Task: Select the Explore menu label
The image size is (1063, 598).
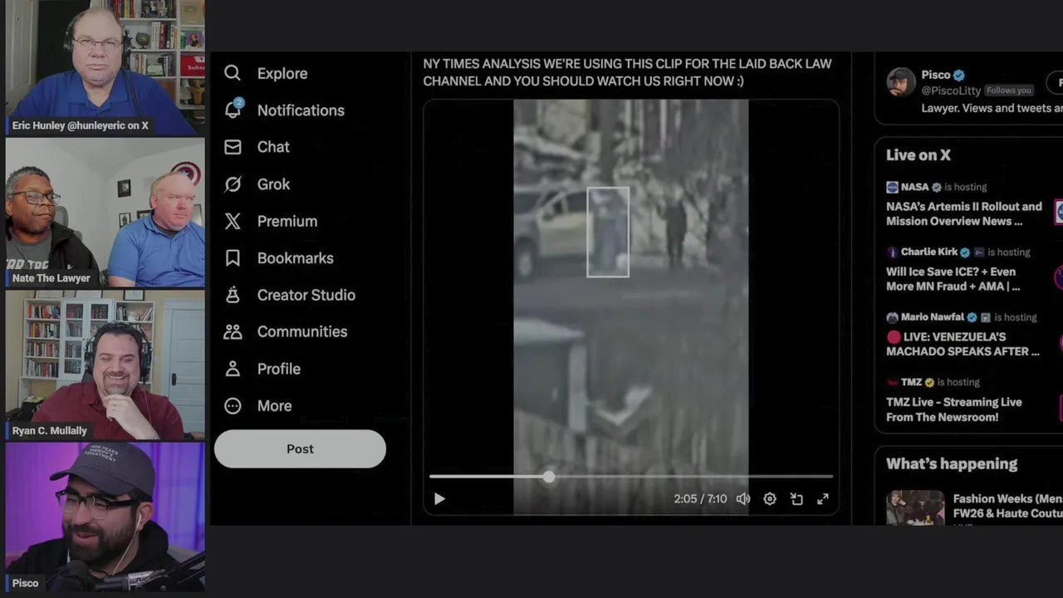Action: (282, 73)
